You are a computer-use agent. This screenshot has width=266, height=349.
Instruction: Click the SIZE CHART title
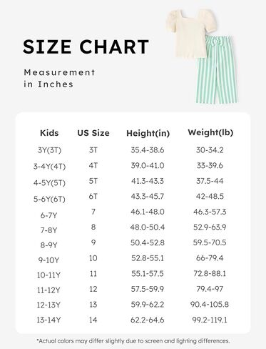tap(86, 46)
